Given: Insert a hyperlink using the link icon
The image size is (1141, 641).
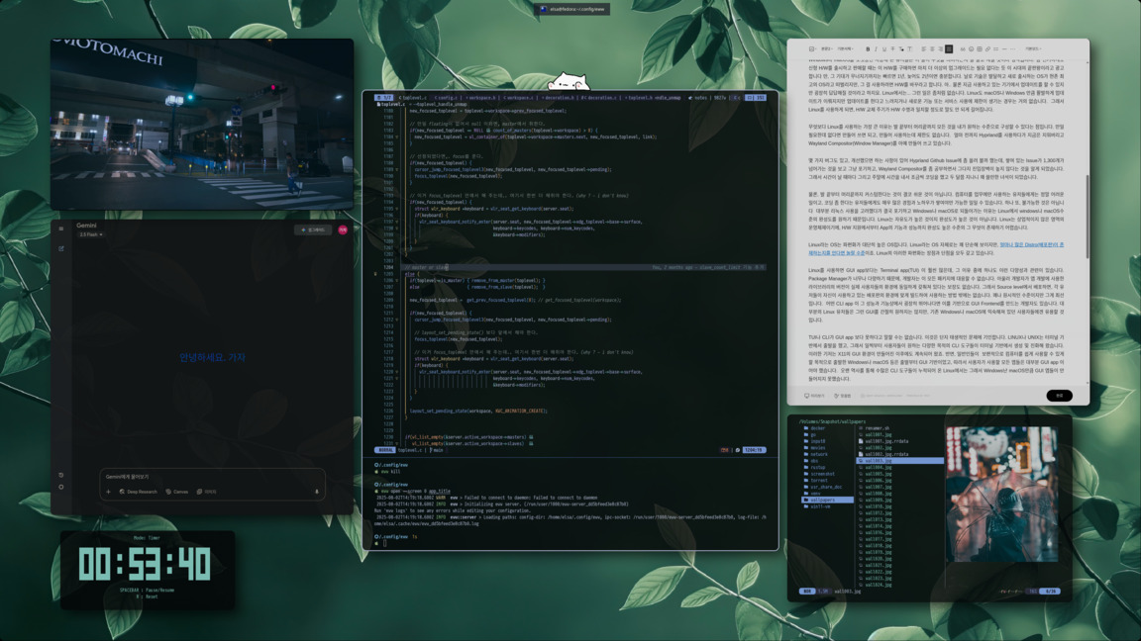Looking at the screenshot, I should click(x=987, y=49).
